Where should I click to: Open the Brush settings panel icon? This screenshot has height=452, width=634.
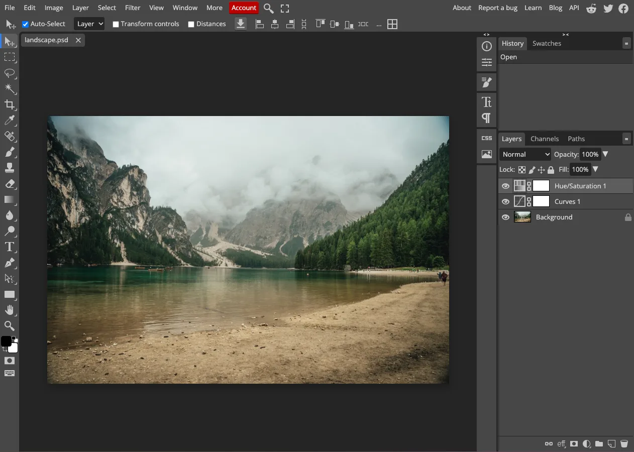pyautogui.click(x=486, y=82)
